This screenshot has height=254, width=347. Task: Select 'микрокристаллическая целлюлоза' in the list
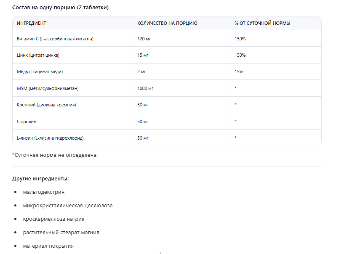point(68,206)
